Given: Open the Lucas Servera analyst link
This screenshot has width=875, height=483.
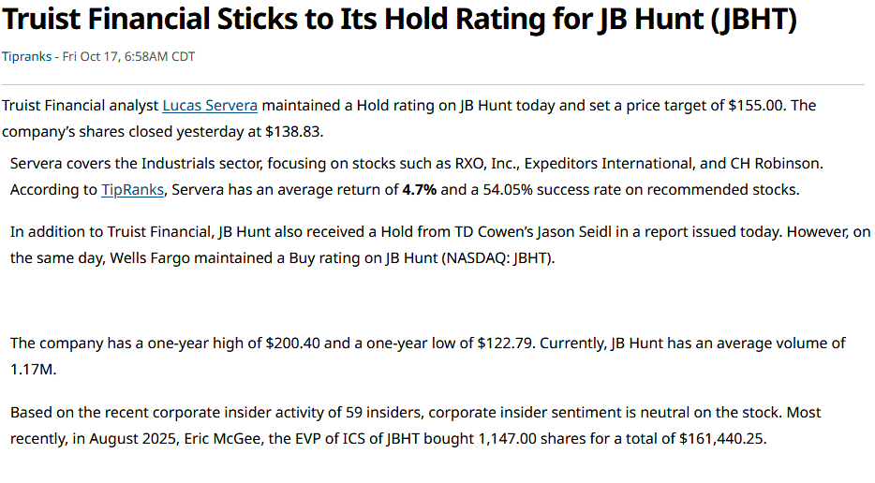Looking at the screenshot, I should (210, 106).
